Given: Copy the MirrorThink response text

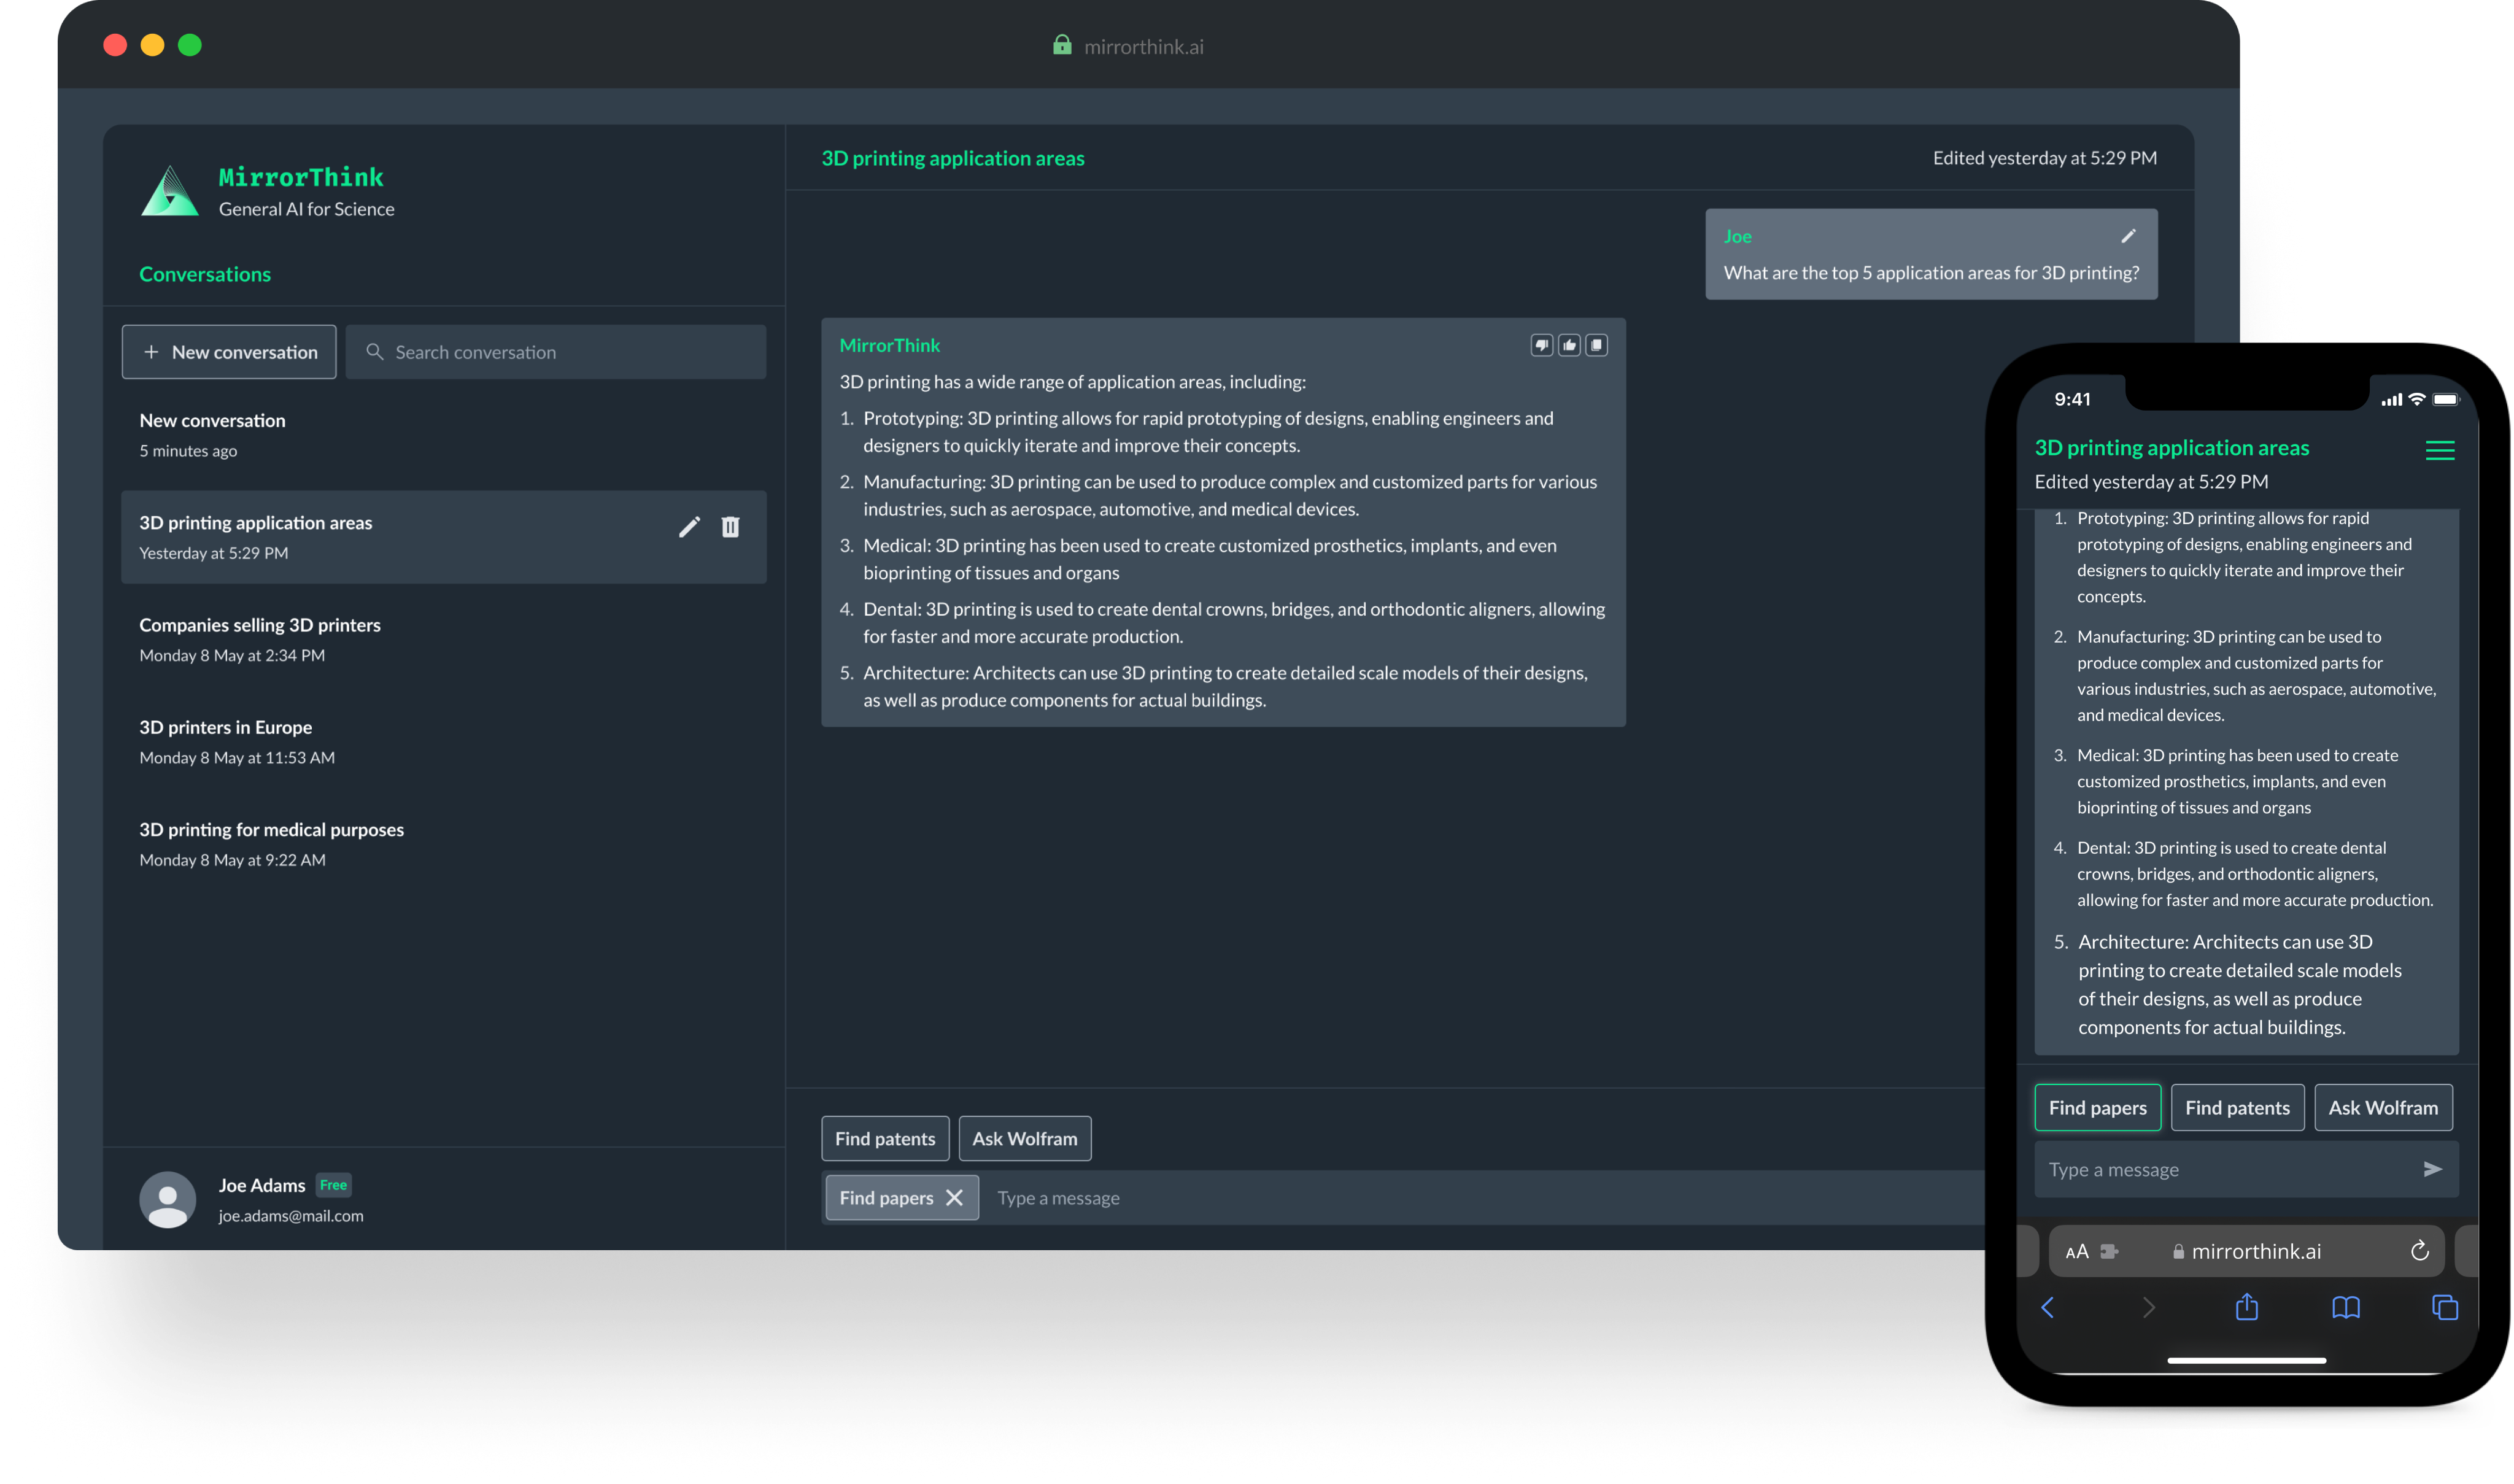Looking at the screenshot, I should tap(1597, 345).
